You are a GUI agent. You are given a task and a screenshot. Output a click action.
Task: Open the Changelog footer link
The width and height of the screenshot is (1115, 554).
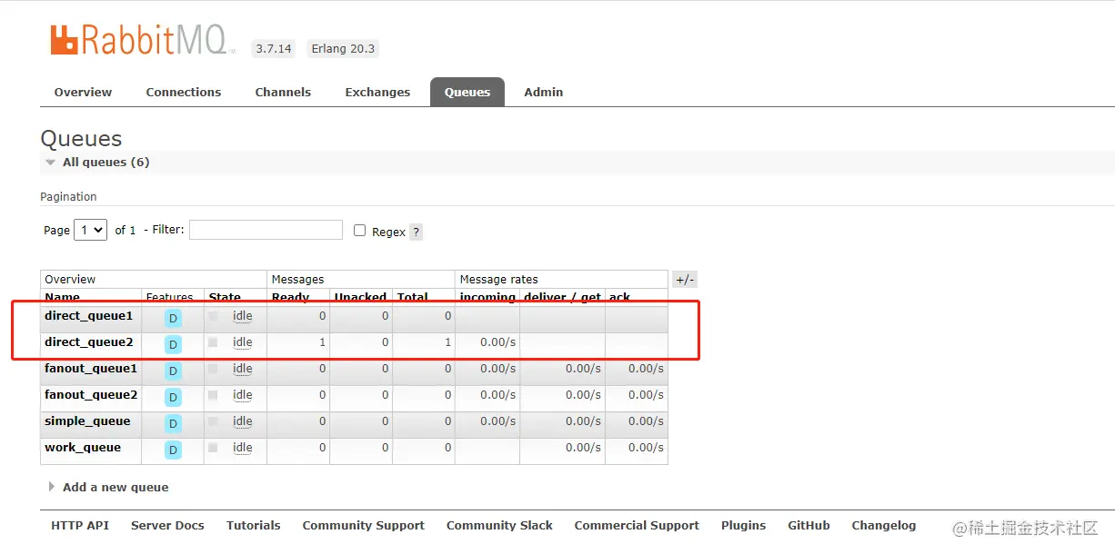(x=884, y=525)
